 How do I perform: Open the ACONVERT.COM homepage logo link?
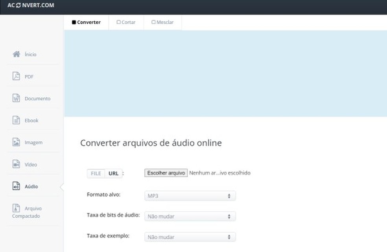pos(30,6)
